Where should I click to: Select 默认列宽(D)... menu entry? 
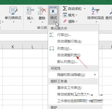coord(73,62)
